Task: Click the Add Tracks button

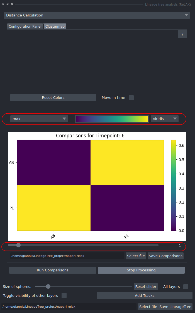Action: point(145,296)
